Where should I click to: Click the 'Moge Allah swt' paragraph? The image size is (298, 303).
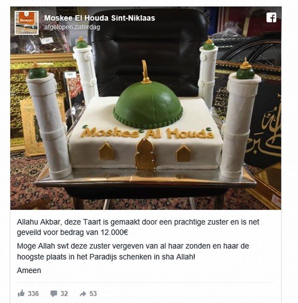[x=133, y=251]
